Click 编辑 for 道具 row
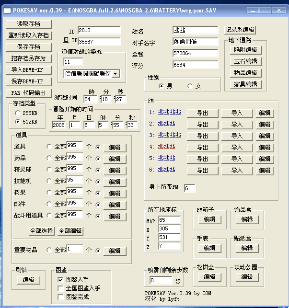This screenshot has height=308, width=289. click(115, 148)
